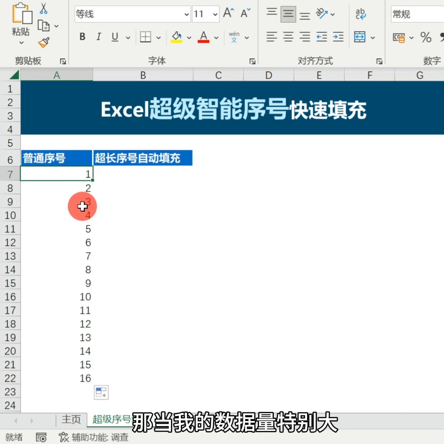The image size is (444, 444).
Task: Open the Auto Fill Options button
Action: 101,393
